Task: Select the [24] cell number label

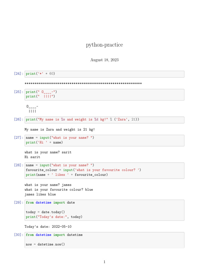Action: click(19, 74)
